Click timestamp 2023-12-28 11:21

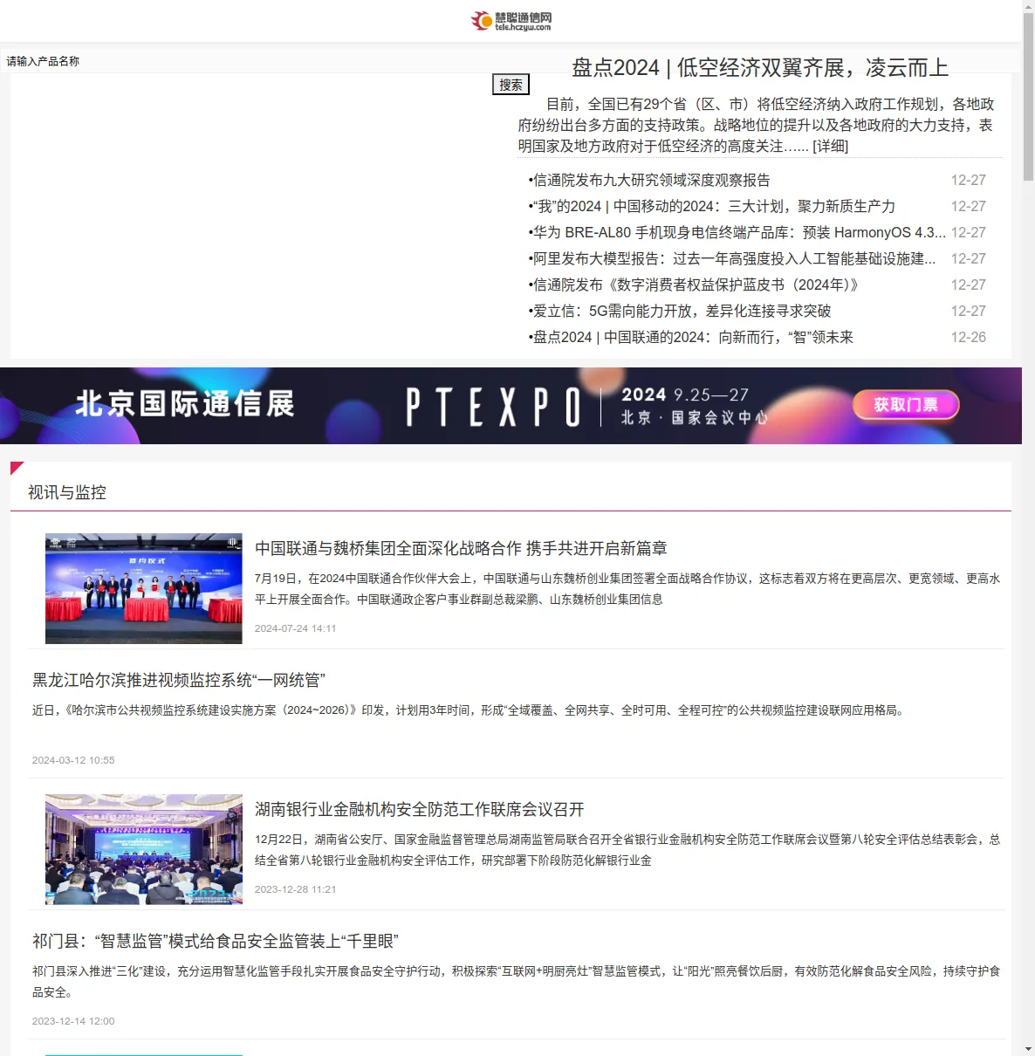point(295,889)
